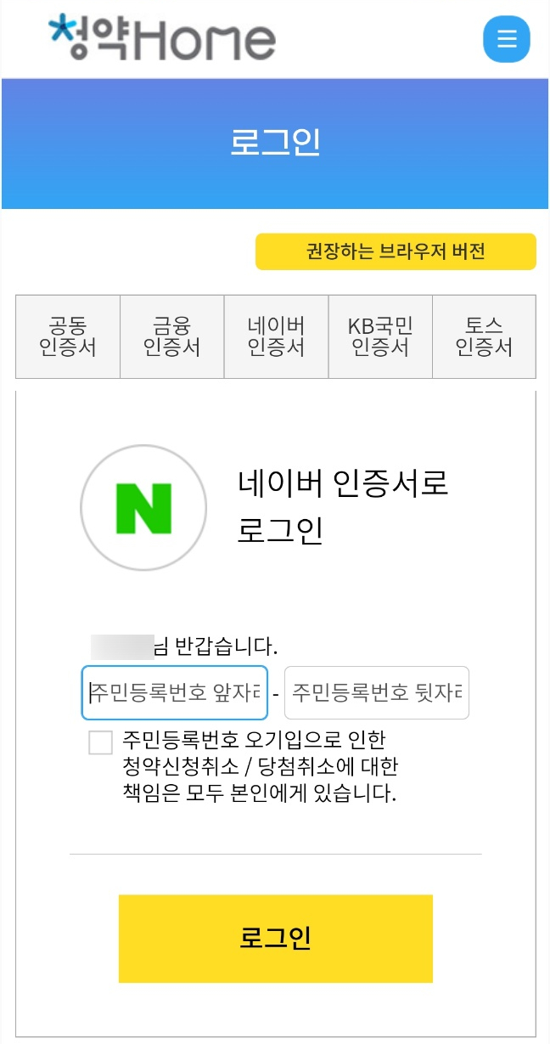
Task: Select the 공동 인증서 tab
Action: (x=68, y=336)
